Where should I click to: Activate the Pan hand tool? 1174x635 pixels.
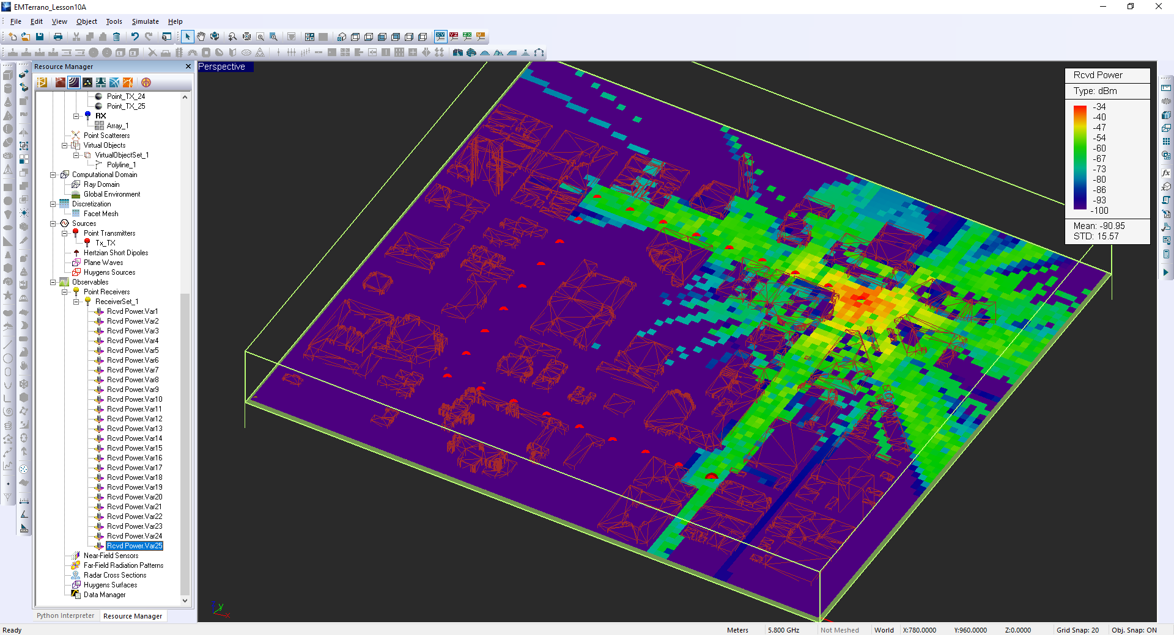(x=201, y=37)
